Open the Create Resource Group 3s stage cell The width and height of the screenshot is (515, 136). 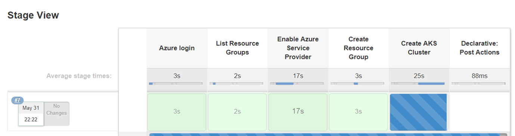point(358,112)
